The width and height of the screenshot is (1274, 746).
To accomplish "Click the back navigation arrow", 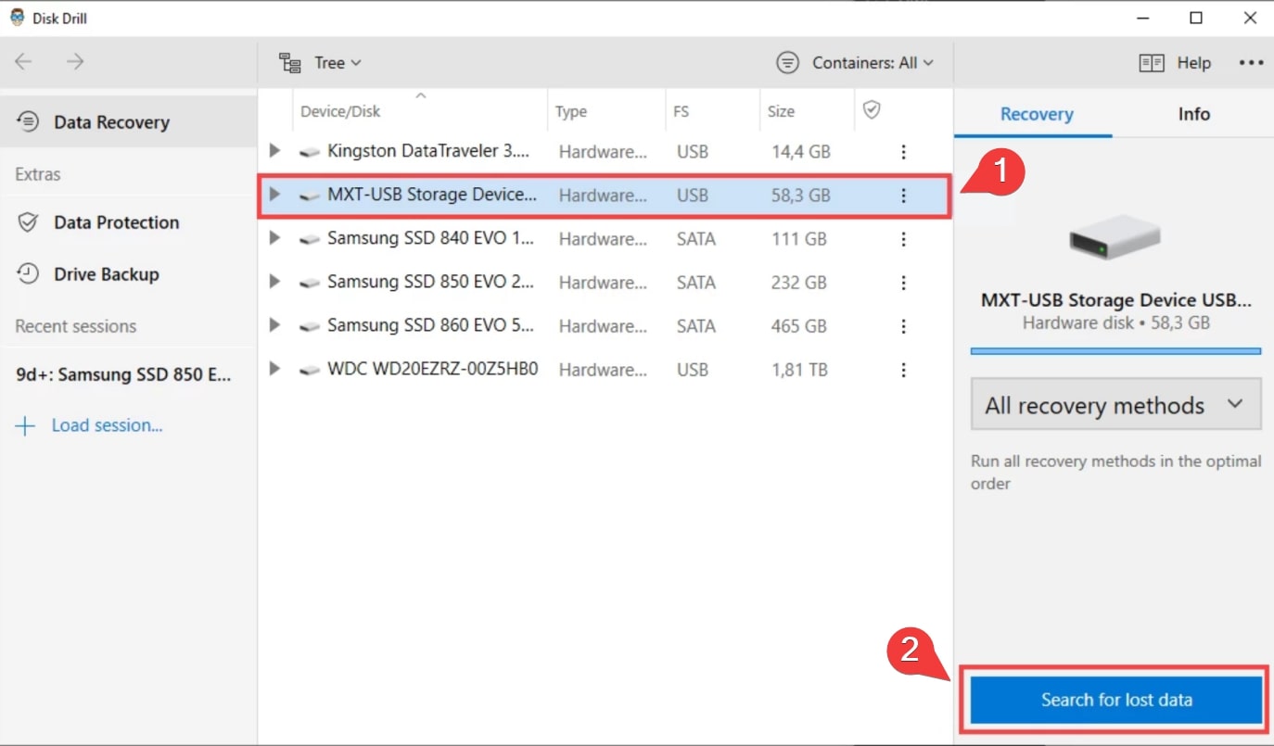I will tap(23, 62).
